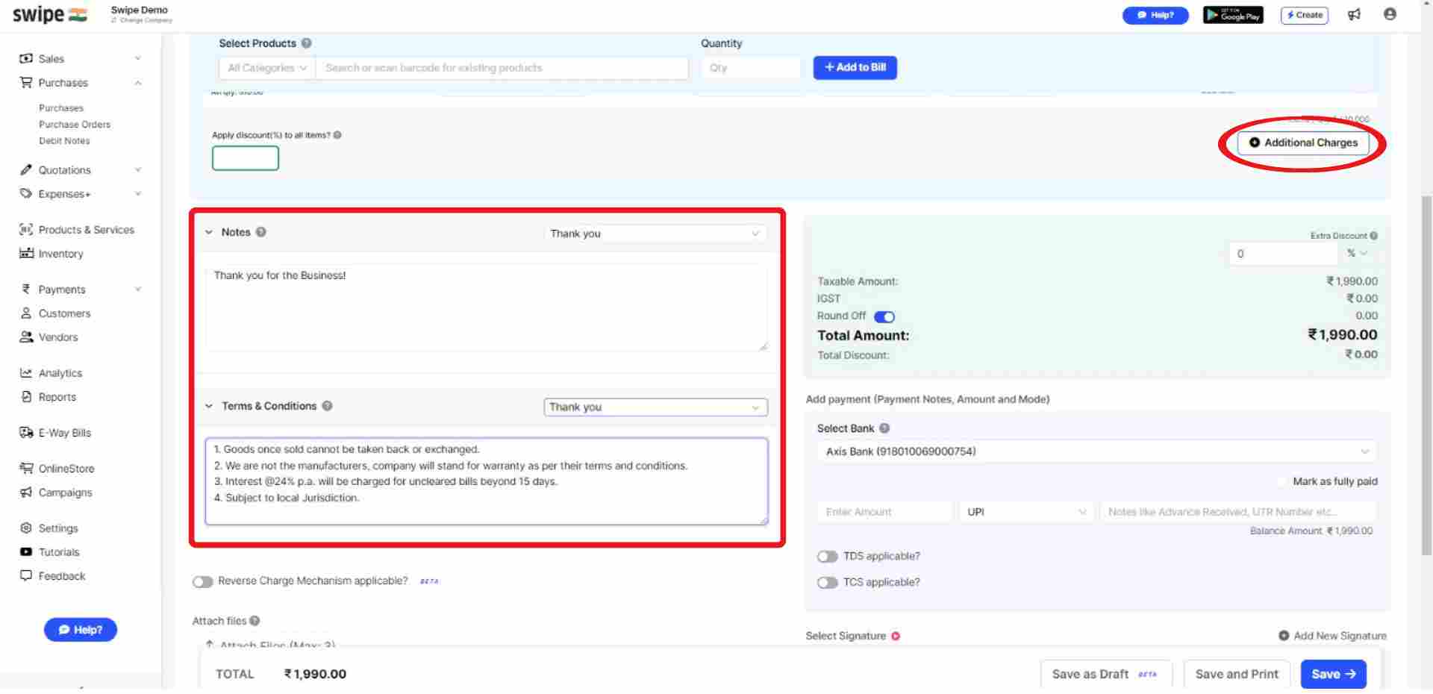Open the extra discount percent unit dropdown
Viewport: 1433px width, 694px height.
tap(1357, 254)
